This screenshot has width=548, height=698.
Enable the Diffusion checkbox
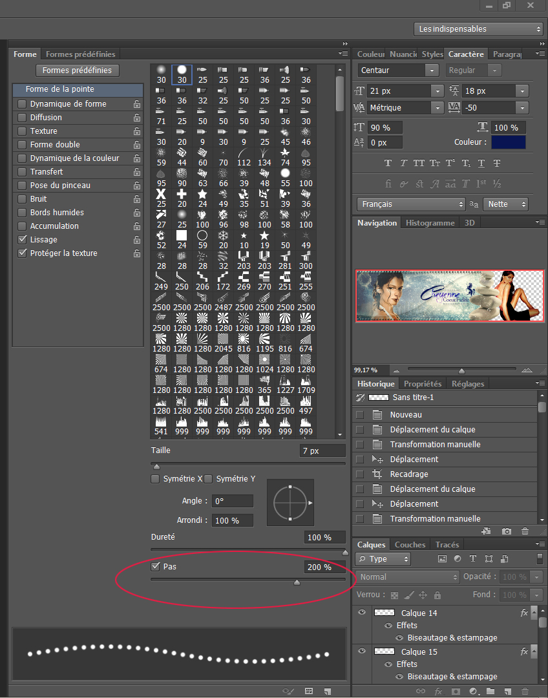(23, 118)
